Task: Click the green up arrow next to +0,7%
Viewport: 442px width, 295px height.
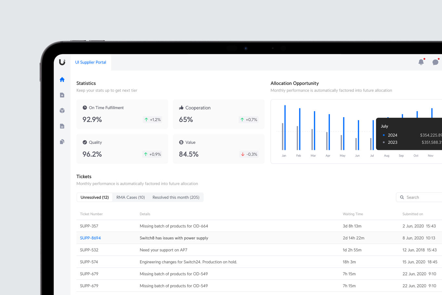Action: click(x=242, y=120)
